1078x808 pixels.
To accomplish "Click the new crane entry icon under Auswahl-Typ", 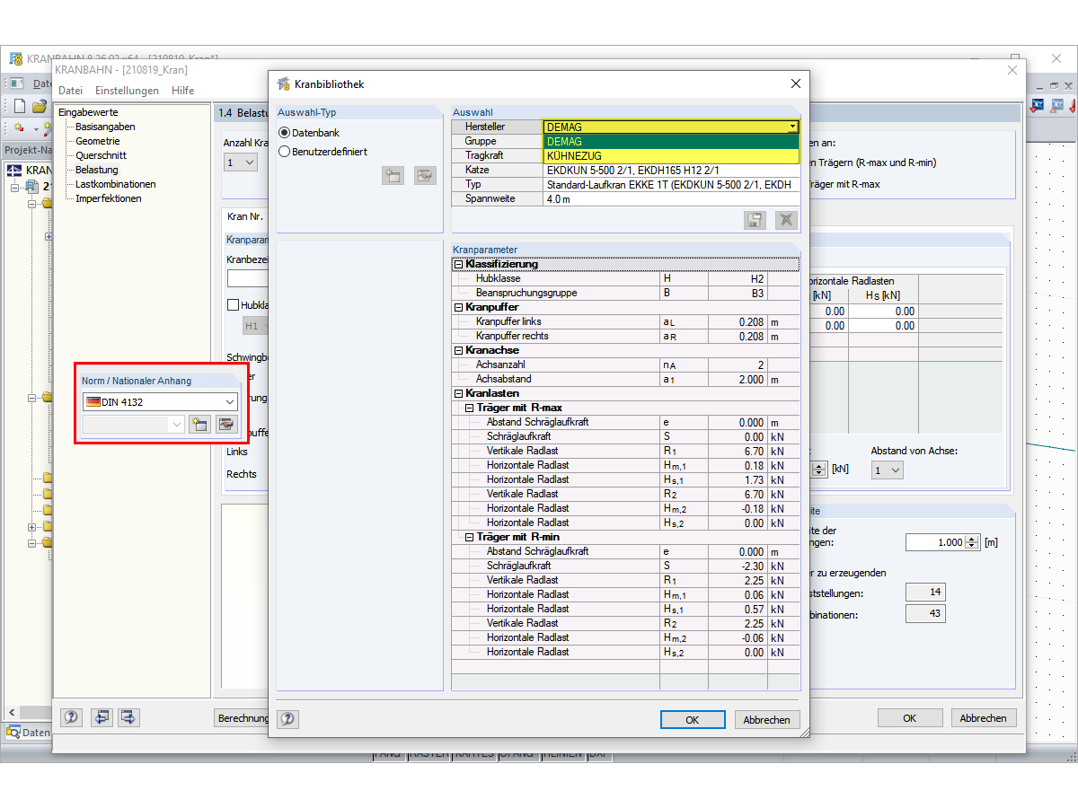I will (393, 175).
